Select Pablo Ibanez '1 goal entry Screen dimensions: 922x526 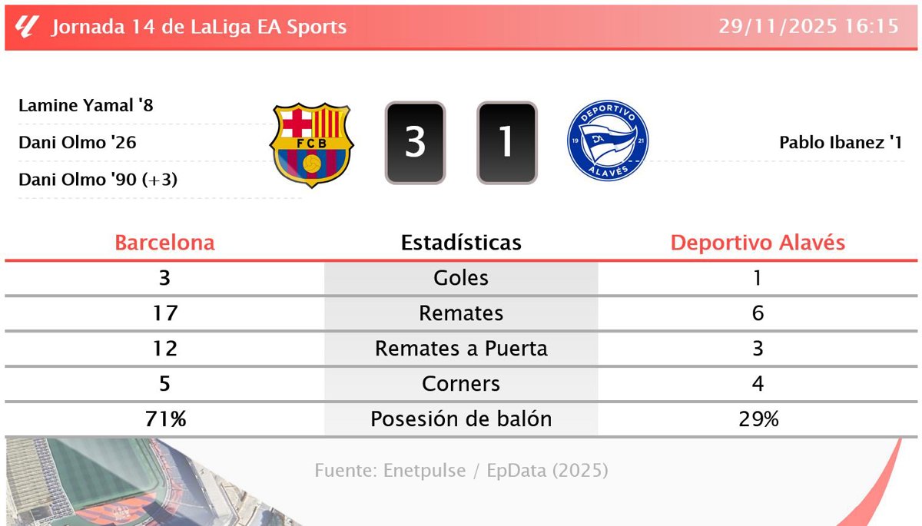coord(841,142)
